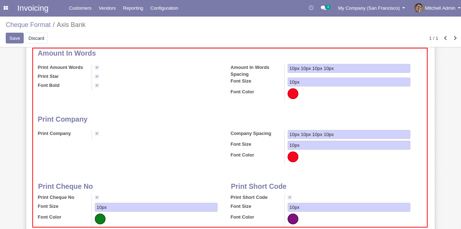461x229 pixels.
Task: Open the conversations chat icon
Action: coord(323,8)
